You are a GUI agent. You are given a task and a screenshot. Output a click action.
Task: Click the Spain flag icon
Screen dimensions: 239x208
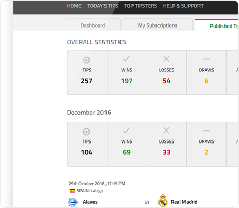click(x=72, y=191)
